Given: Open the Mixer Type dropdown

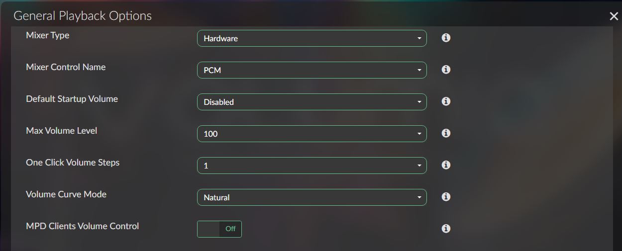Looking at the screenshot, I should point(311,38).
